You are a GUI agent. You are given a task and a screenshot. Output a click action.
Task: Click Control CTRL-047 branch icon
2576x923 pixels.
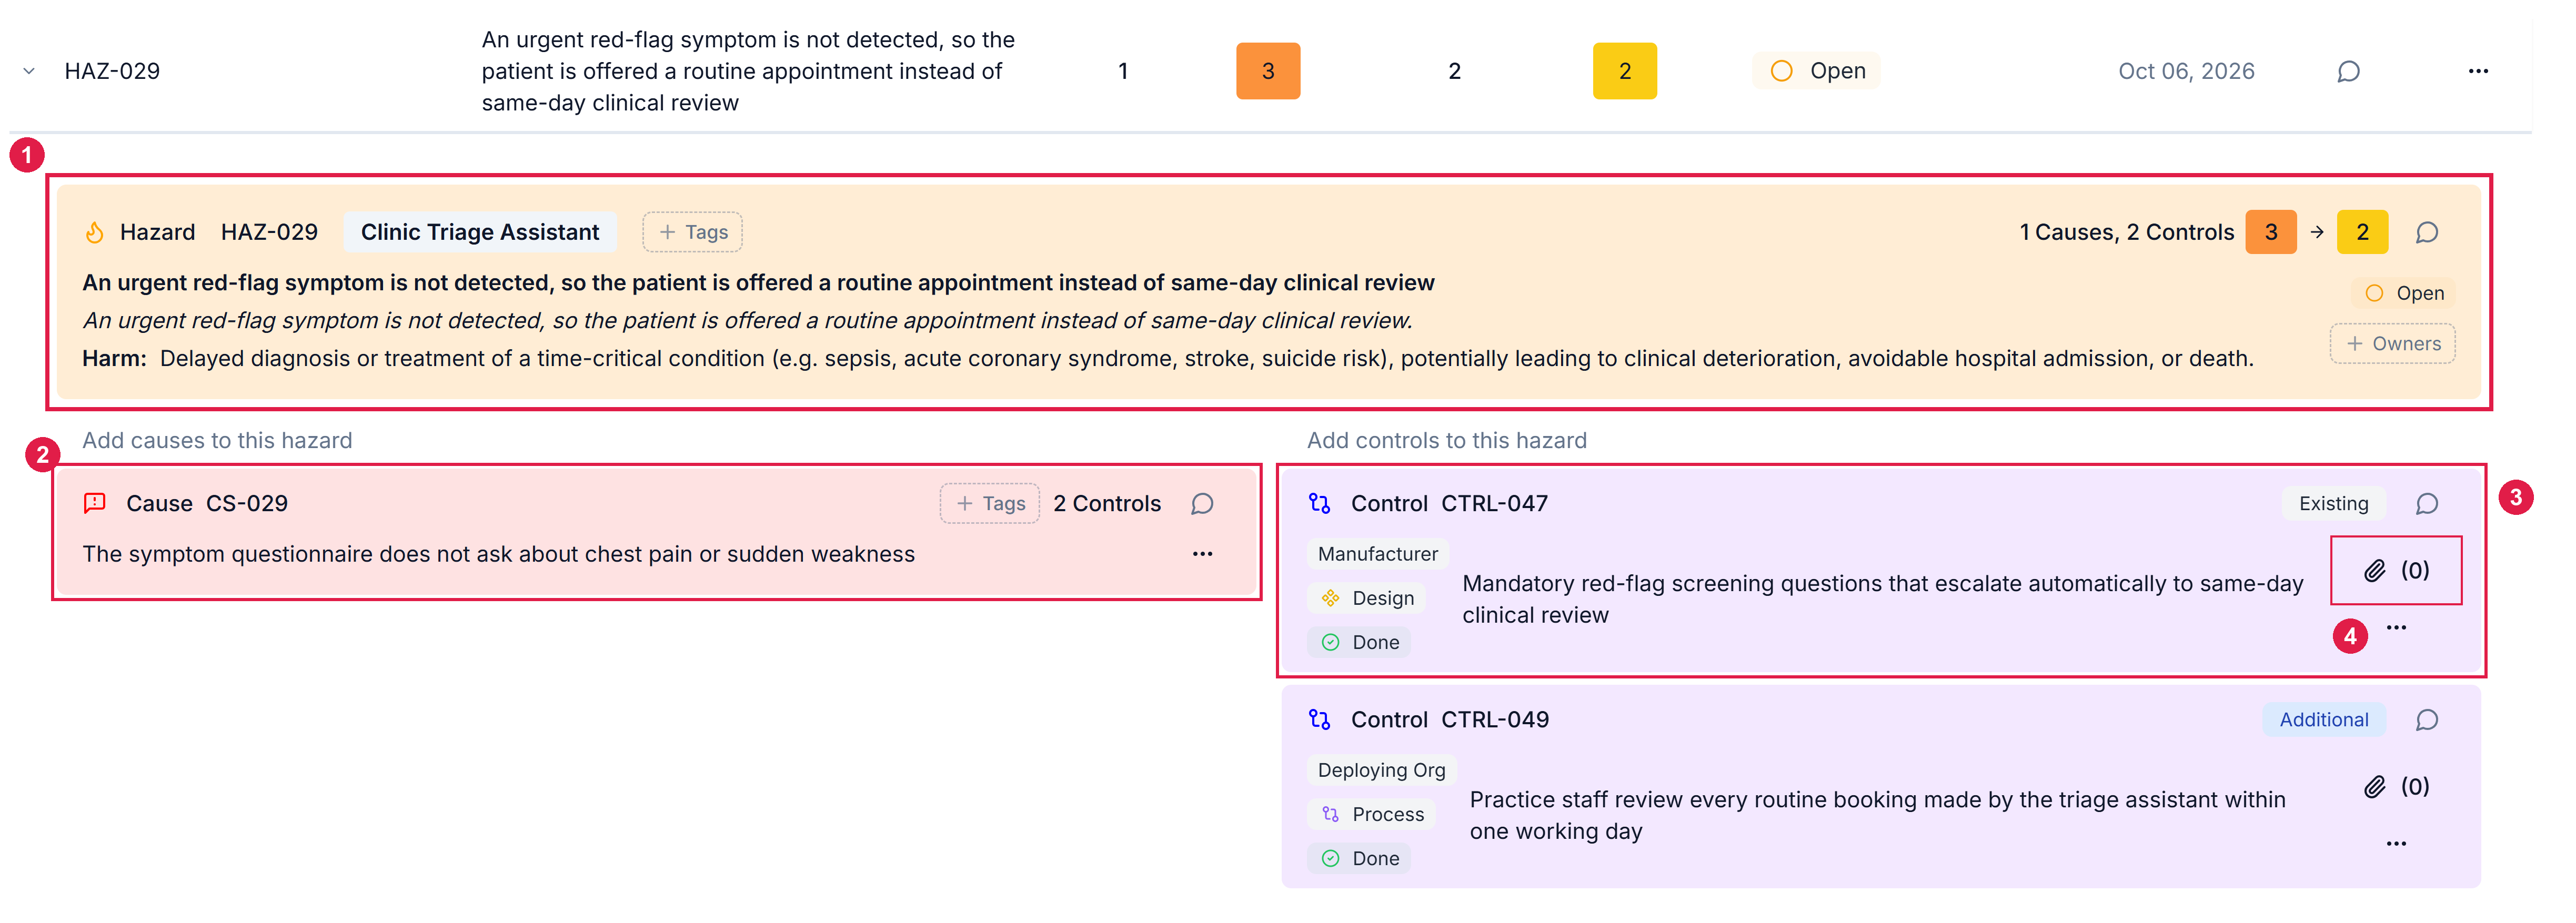[1320, 503]
